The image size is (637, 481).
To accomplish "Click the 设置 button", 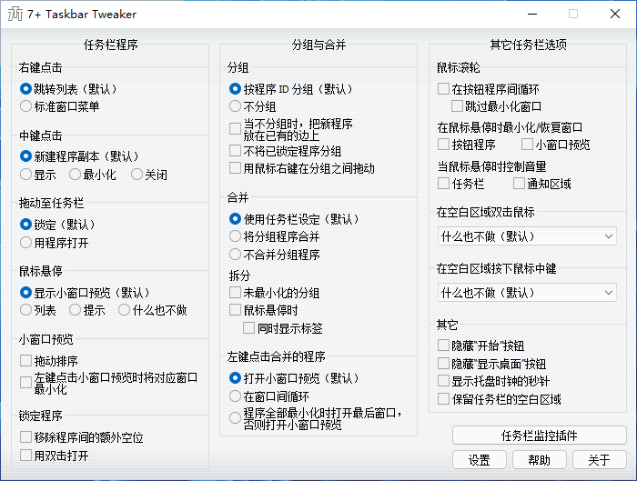I will [x=480, y=460].
